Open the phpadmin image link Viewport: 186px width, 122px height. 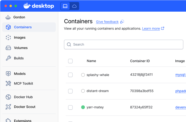click(181, 91)
